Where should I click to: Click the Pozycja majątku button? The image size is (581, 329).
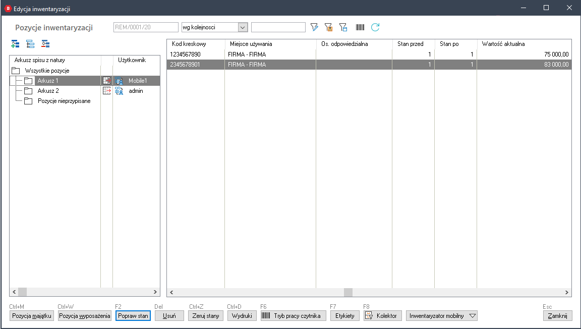click(x=32, y=316)
